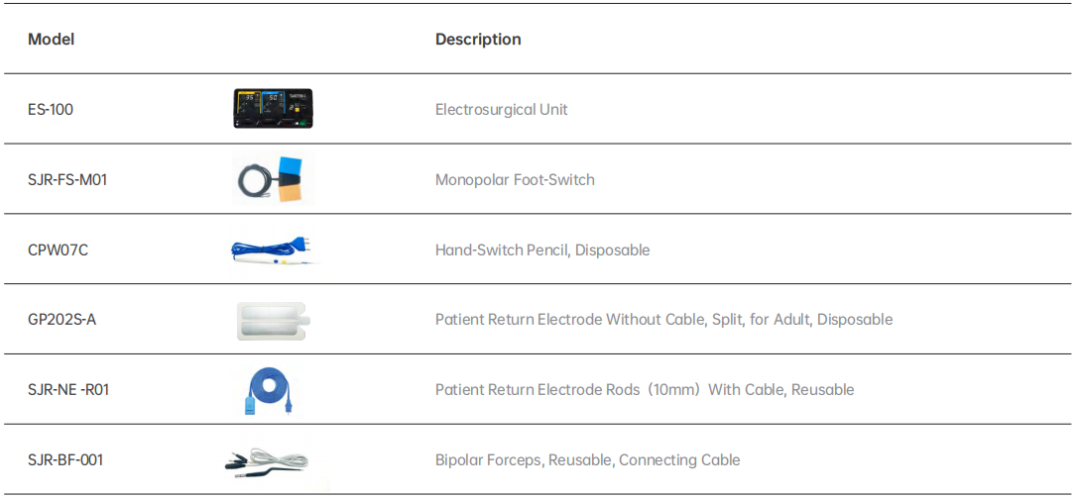The height and width of the screenshot is (499, 1077).
Task: Click the Model column header
Action: [51, 39]
